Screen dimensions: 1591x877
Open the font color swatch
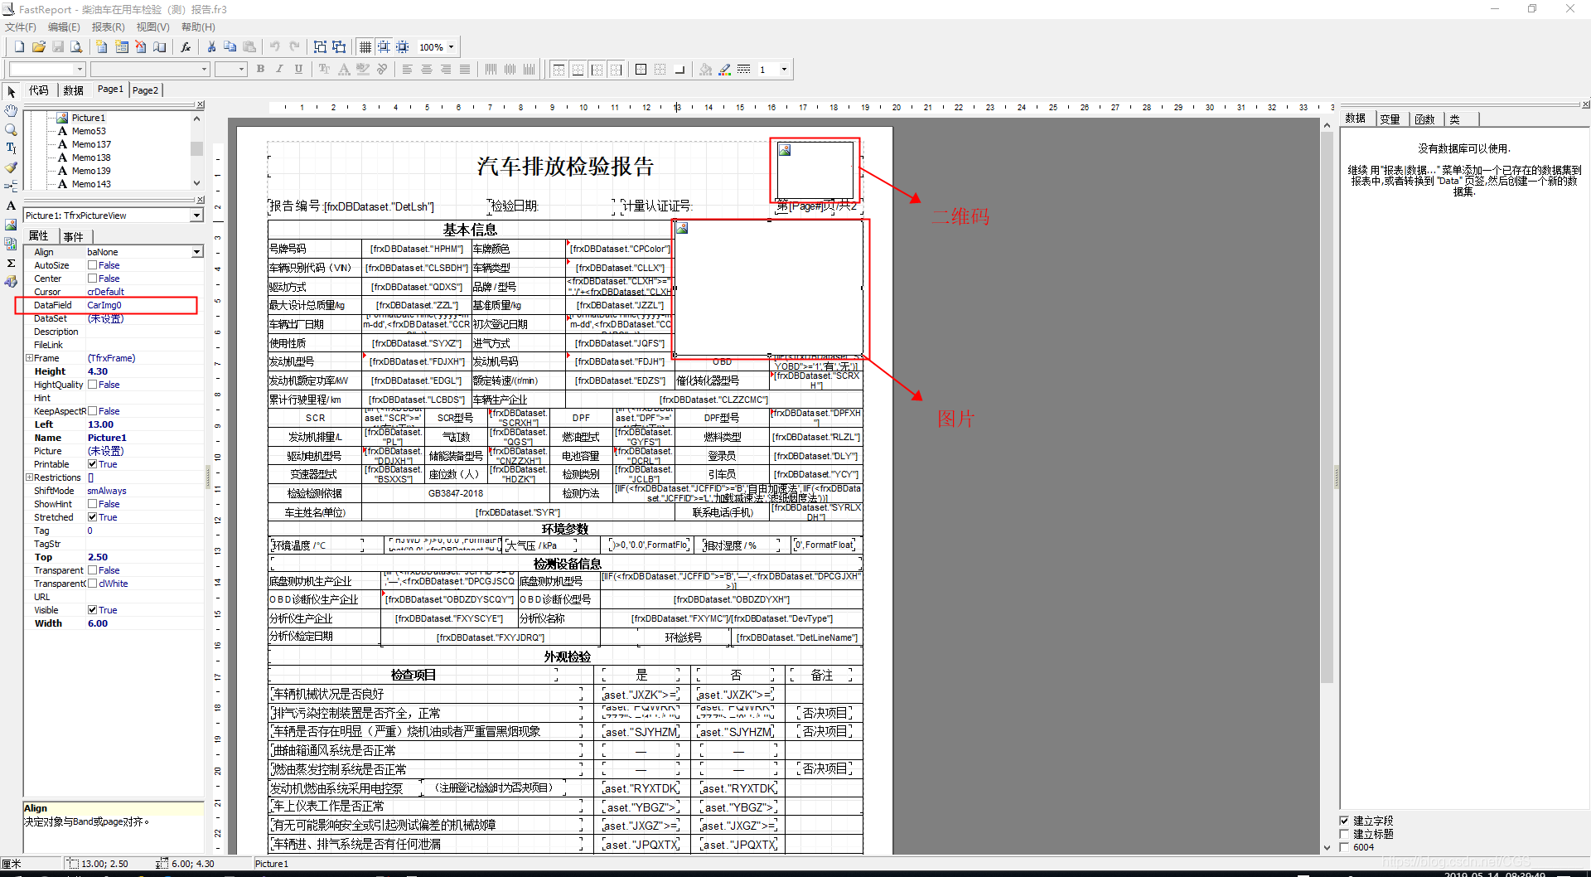(343, 70)
